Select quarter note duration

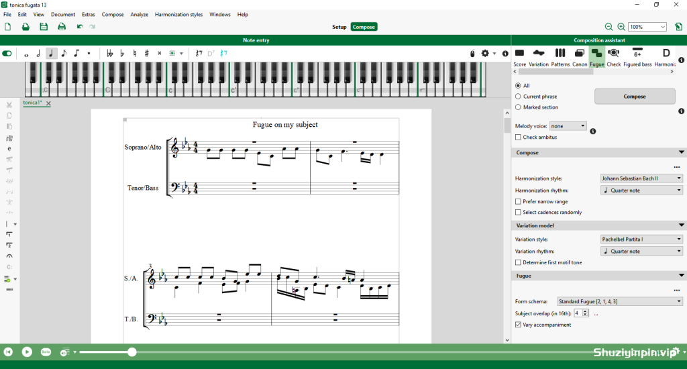pyautogui.click(x=51, y=54)
